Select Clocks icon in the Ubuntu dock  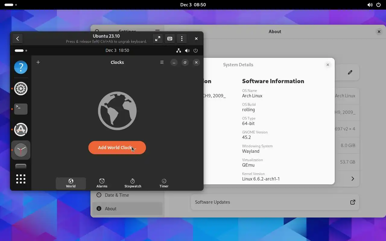pos(21,150)
